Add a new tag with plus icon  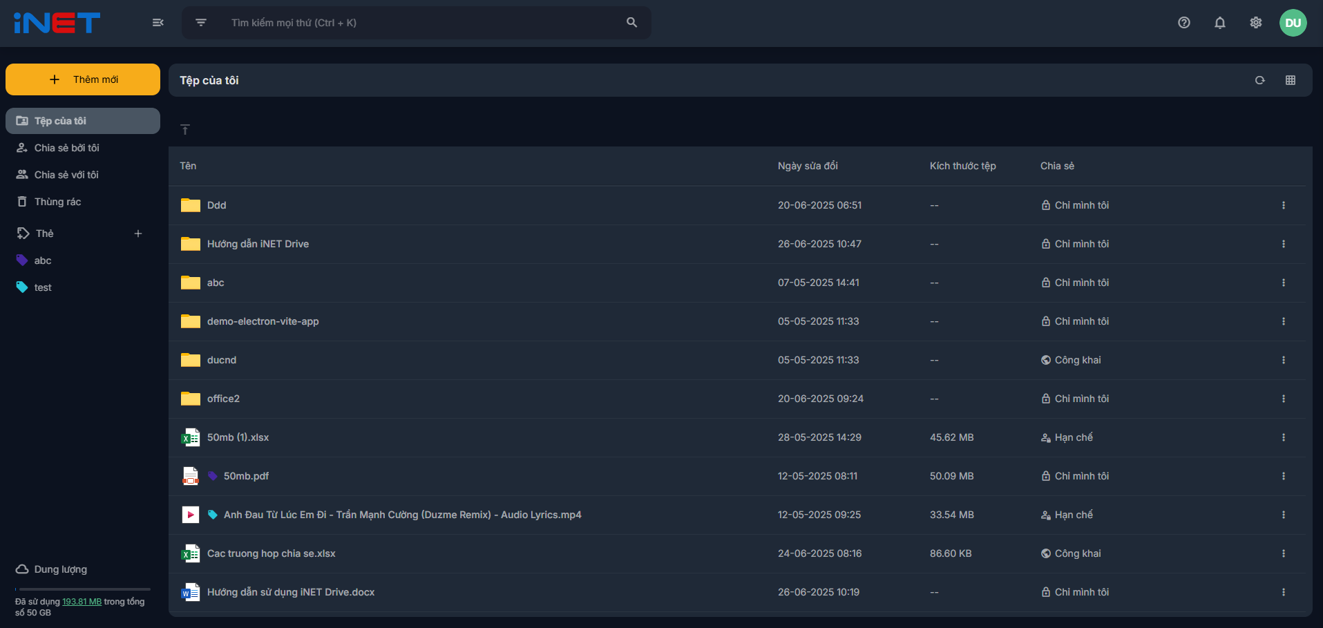(x=138, y=234)
